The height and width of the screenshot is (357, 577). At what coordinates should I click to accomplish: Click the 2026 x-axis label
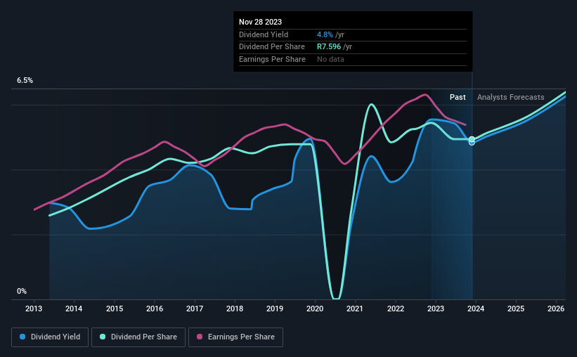556,309
